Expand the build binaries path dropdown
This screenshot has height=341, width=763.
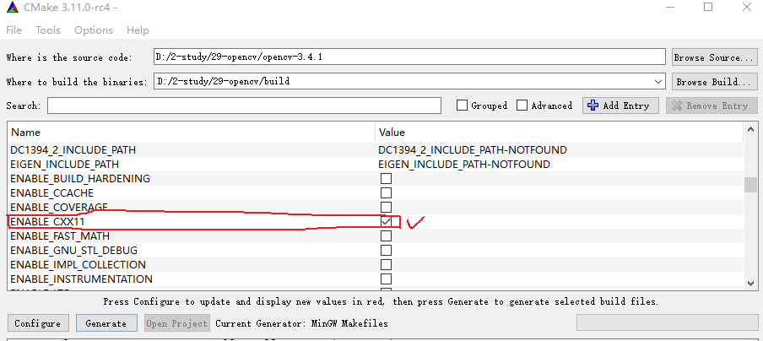(x=658, y=82)
